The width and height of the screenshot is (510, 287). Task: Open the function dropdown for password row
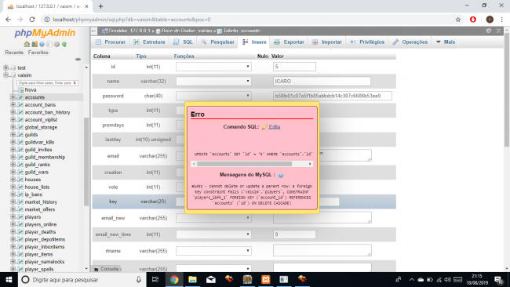click(213, 96)
